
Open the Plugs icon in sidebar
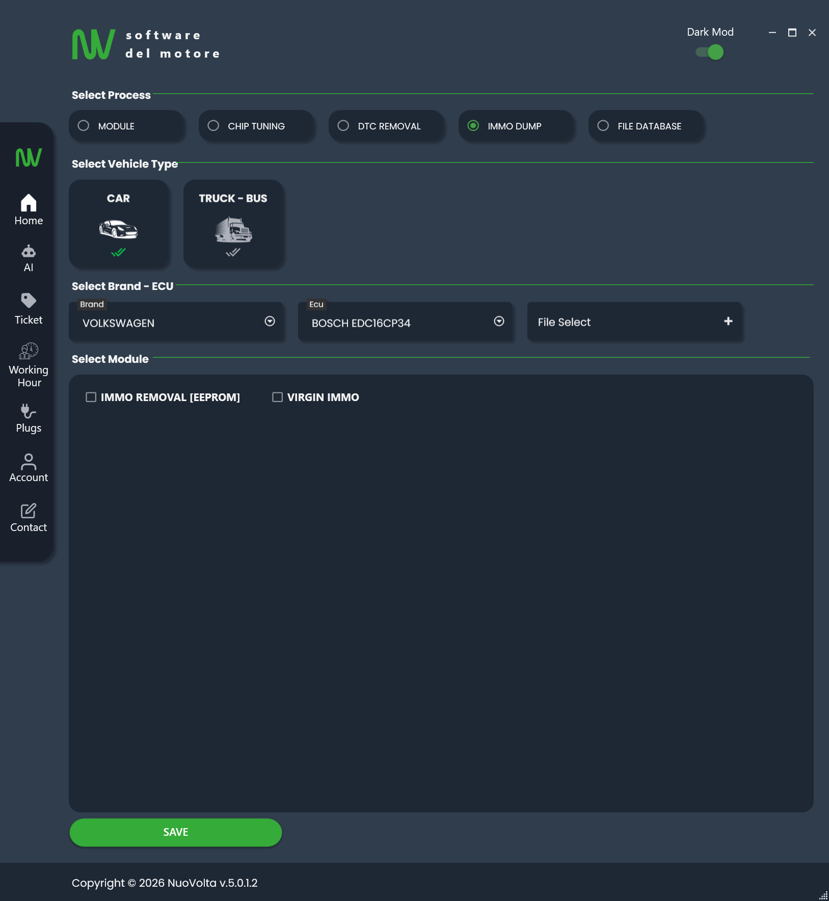tap(29, 411)
